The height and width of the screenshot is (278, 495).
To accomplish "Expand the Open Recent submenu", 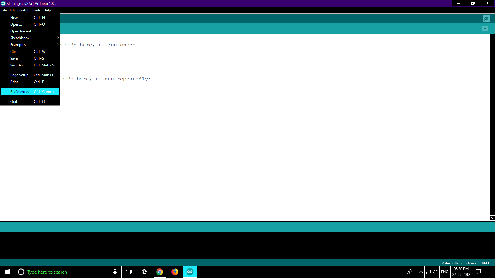I will (30, 31).
